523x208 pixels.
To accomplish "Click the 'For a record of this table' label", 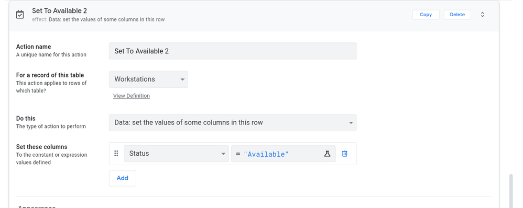I will tap(50, 75).
